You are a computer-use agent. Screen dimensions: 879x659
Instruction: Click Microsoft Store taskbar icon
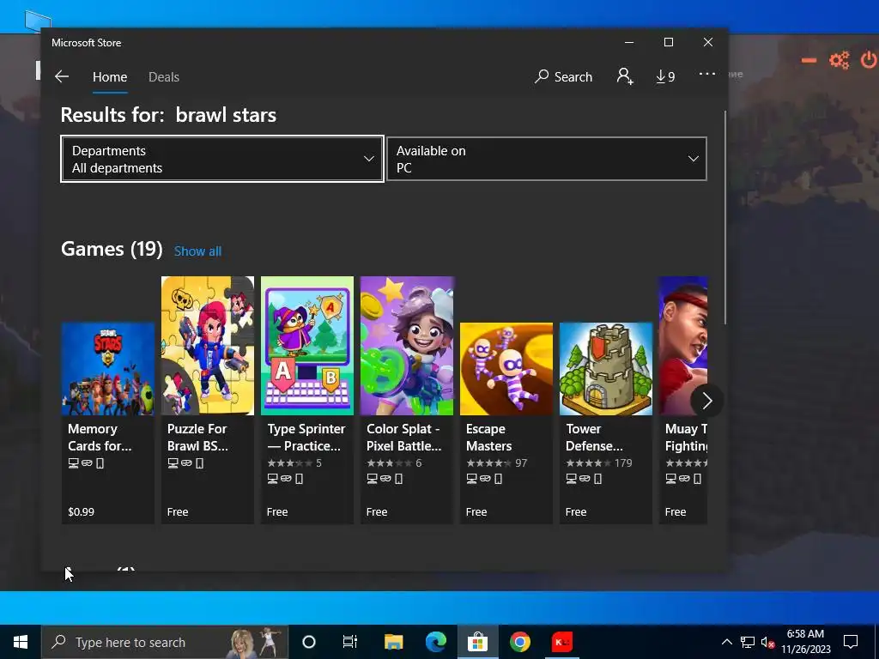(477, 642)
